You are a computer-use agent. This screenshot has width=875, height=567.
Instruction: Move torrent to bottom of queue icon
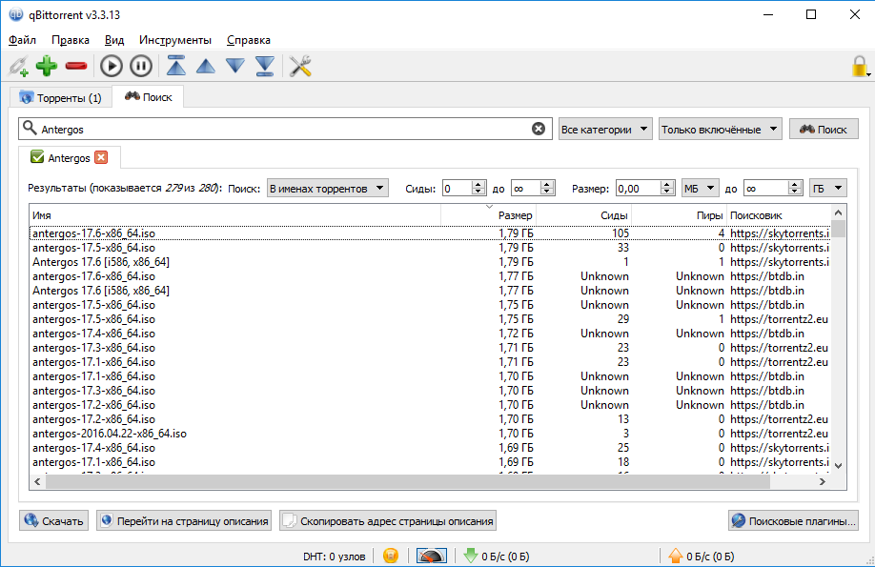(x=264, y=66)
